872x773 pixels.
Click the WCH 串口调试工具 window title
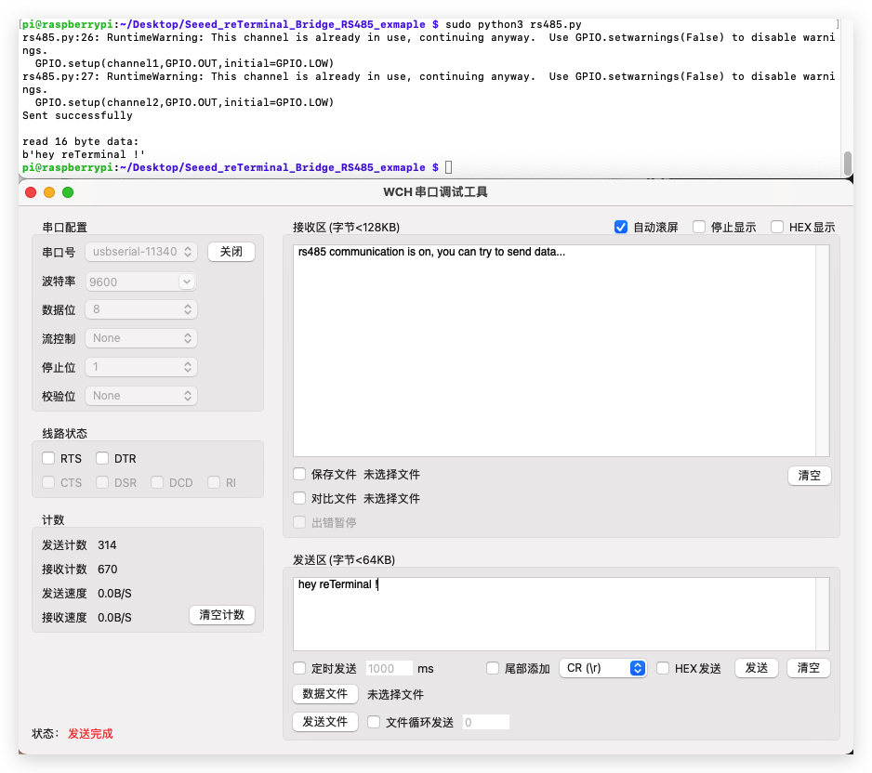435,192
